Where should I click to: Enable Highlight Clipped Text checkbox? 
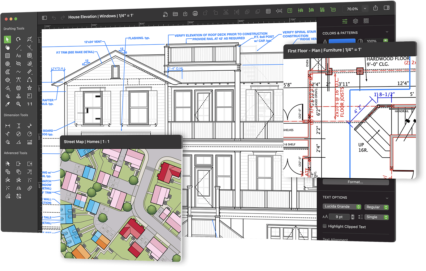[324, 226]
